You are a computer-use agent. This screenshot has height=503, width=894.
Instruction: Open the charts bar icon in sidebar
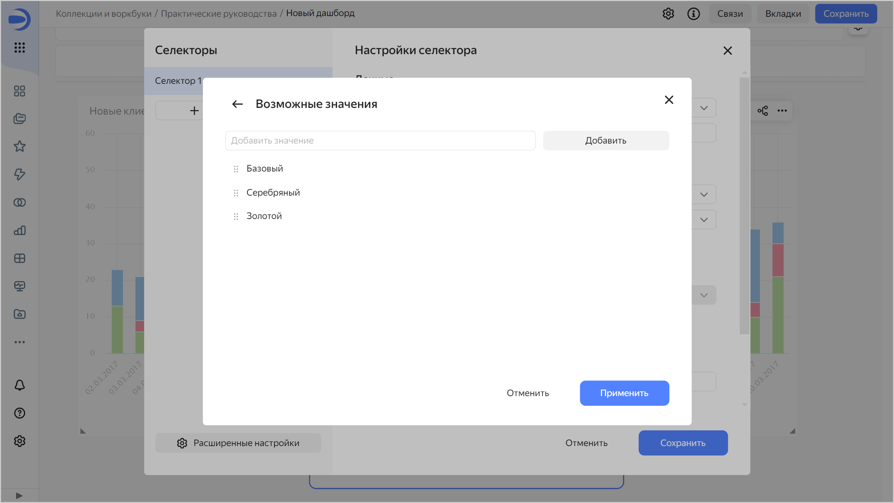tap(20, 231)
